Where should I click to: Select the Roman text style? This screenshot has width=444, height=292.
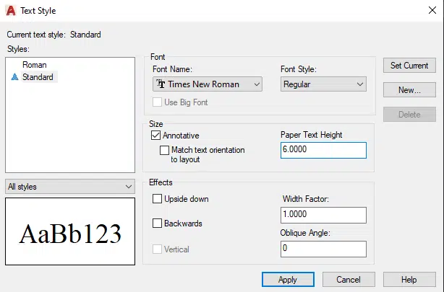pos(35,65)
